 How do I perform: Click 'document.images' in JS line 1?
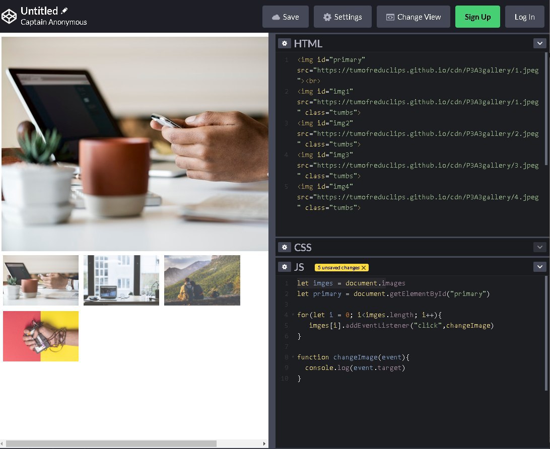click(375, 283)
